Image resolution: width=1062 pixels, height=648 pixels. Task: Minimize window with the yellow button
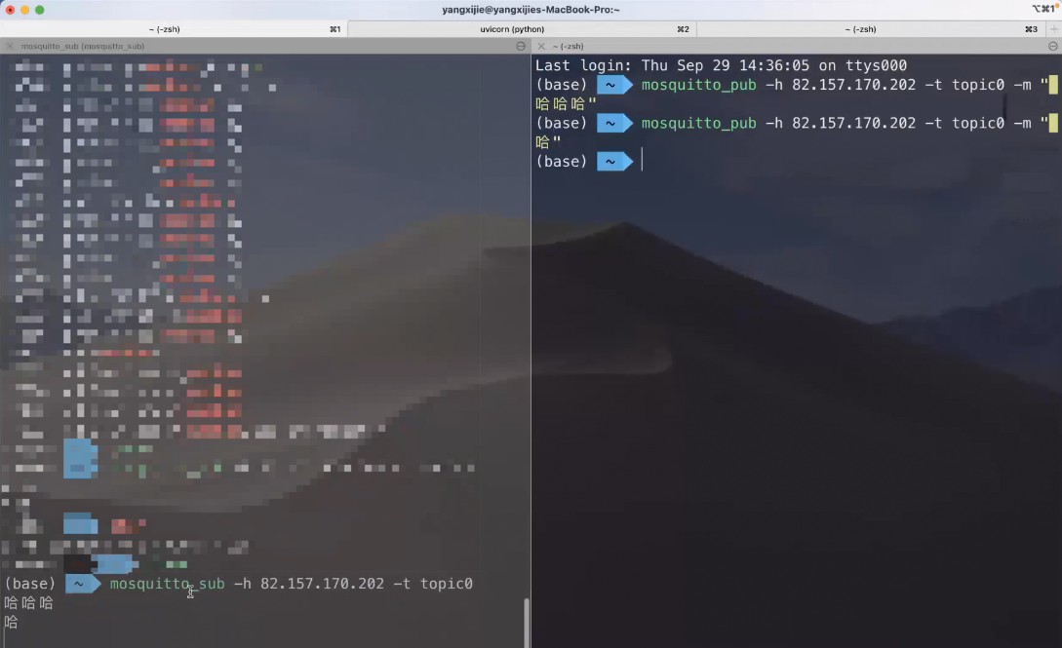coord(25,10)
